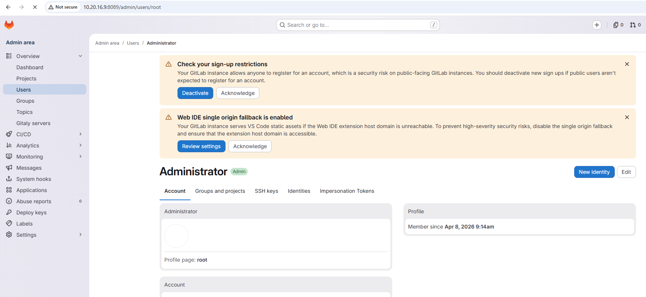The height and width of the screenshot is (297, 646).
Task: Click the Review settings button
Action: coord(201,146)
